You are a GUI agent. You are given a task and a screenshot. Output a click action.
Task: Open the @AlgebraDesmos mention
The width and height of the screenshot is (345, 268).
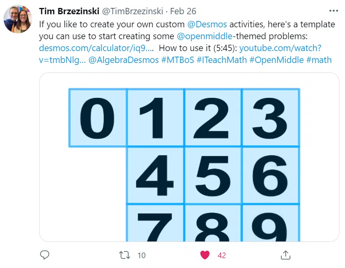coord(123,60)
